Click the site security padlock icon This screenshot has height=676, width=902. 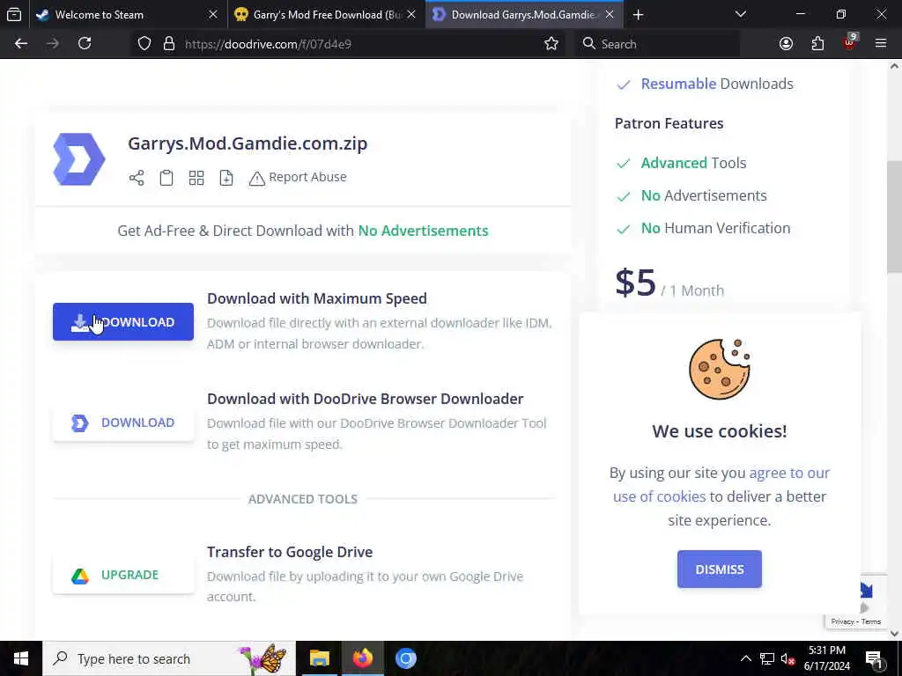click(168, 44)
